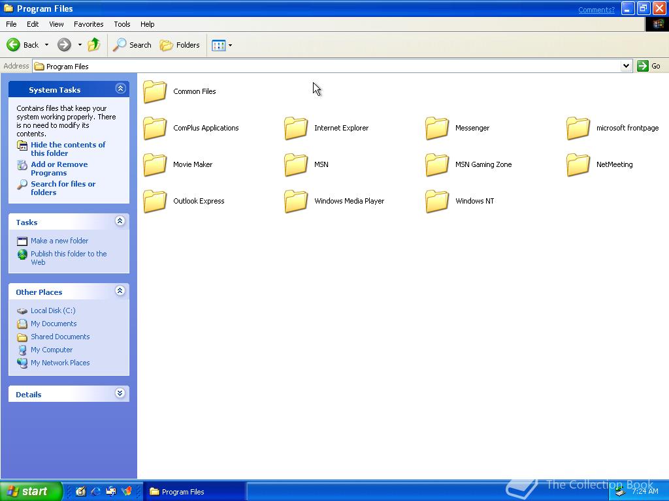Click the colorful butterfly Quick Launch icon
669x501 pixels.
[126, 492]
